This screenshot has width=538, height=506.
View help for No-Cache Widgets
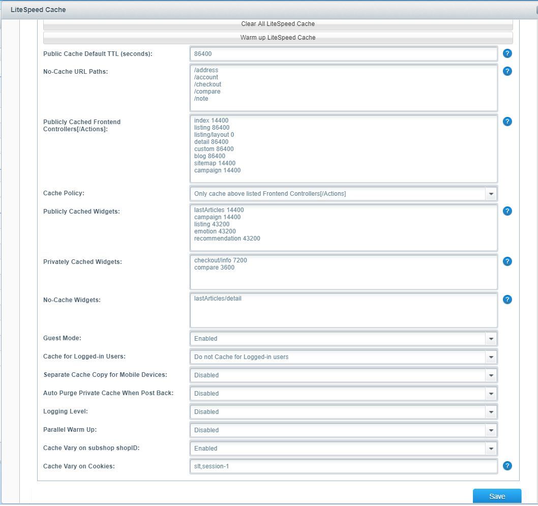pyautogui.click(x=507, y=300)
